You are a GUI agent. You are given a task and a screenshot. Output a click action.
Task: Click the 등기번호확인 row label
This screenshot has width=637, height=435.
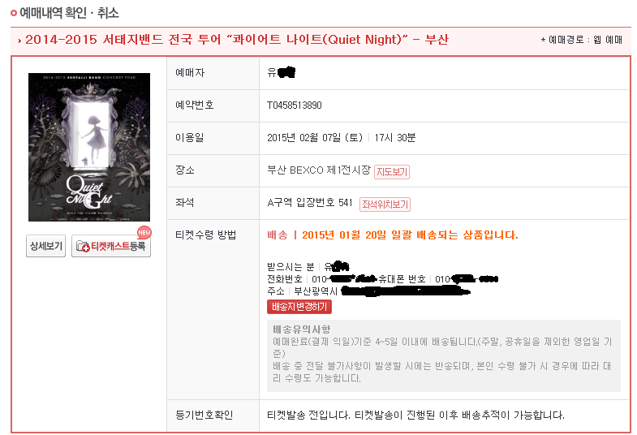pyautogui.click(x=204, y=415)
